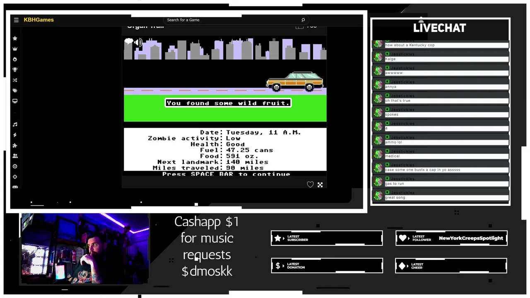This screenshot has width=530, height=298.
Task: Click the "$dmoskk" Cashapp tag
Action: pos(207,272)
